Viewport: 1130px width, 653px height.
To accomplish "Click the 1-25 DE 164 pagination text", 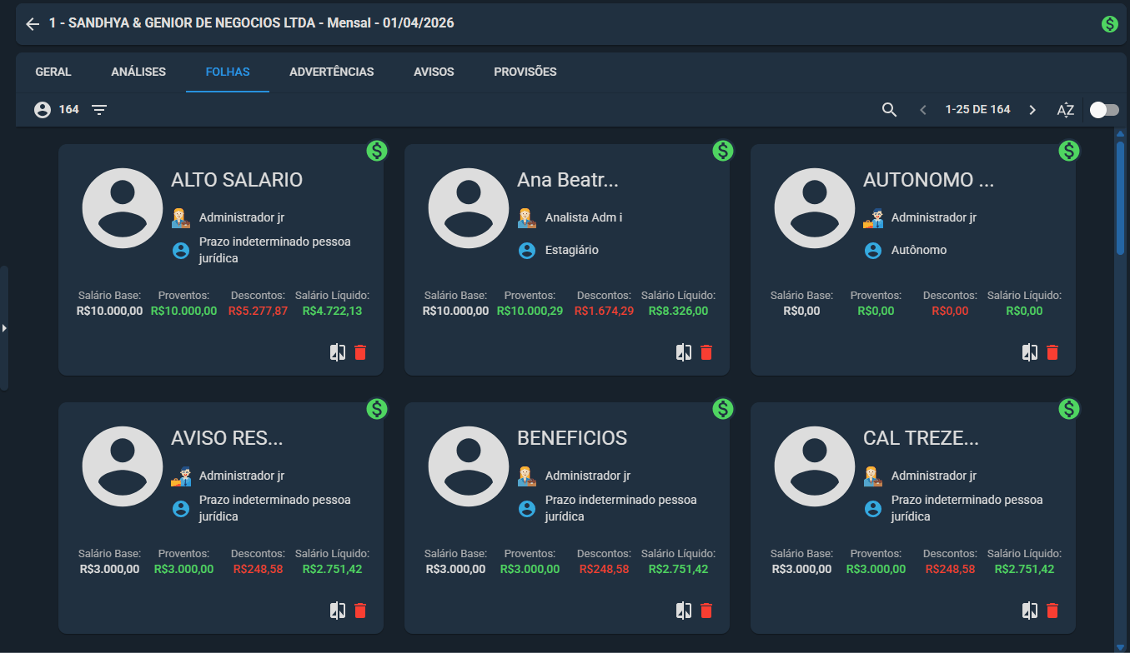I will 977,110.
